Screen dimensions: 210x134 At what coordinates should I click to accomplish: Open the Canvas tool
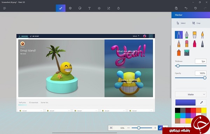(109, 8)
